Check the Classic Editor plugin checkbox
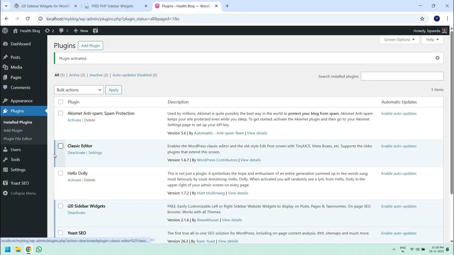 tap(60, 146)
